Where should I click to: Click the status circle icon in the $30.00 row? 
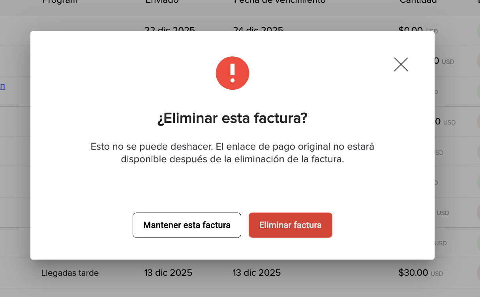pyautogui.click(x=478, y=273)
